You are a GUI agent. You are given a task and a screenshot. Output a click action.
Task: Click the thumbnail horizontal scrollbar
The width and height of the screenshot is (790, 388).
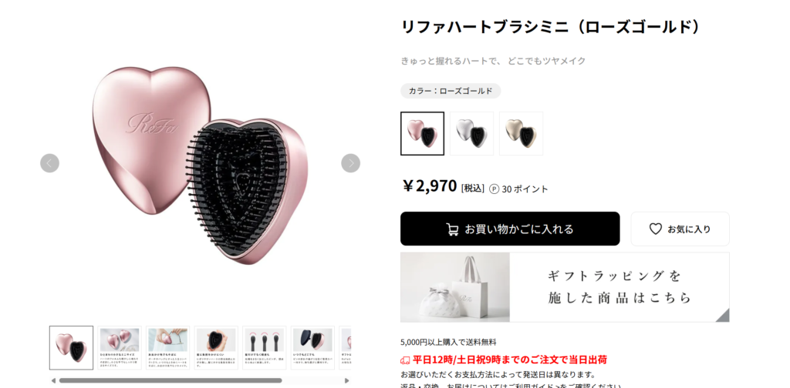pyautogui.click(x=170, y=380)
